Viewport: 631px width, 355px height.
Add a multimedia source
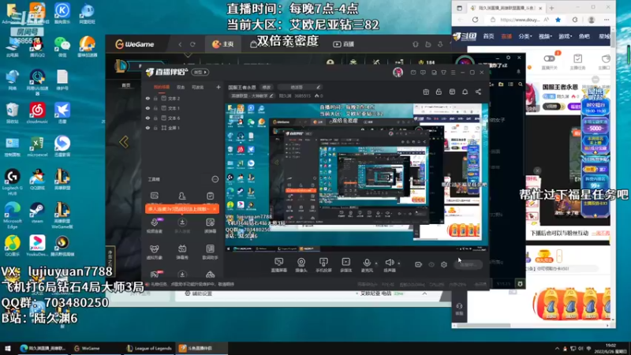pyautogui.click(x=346, y=265)
